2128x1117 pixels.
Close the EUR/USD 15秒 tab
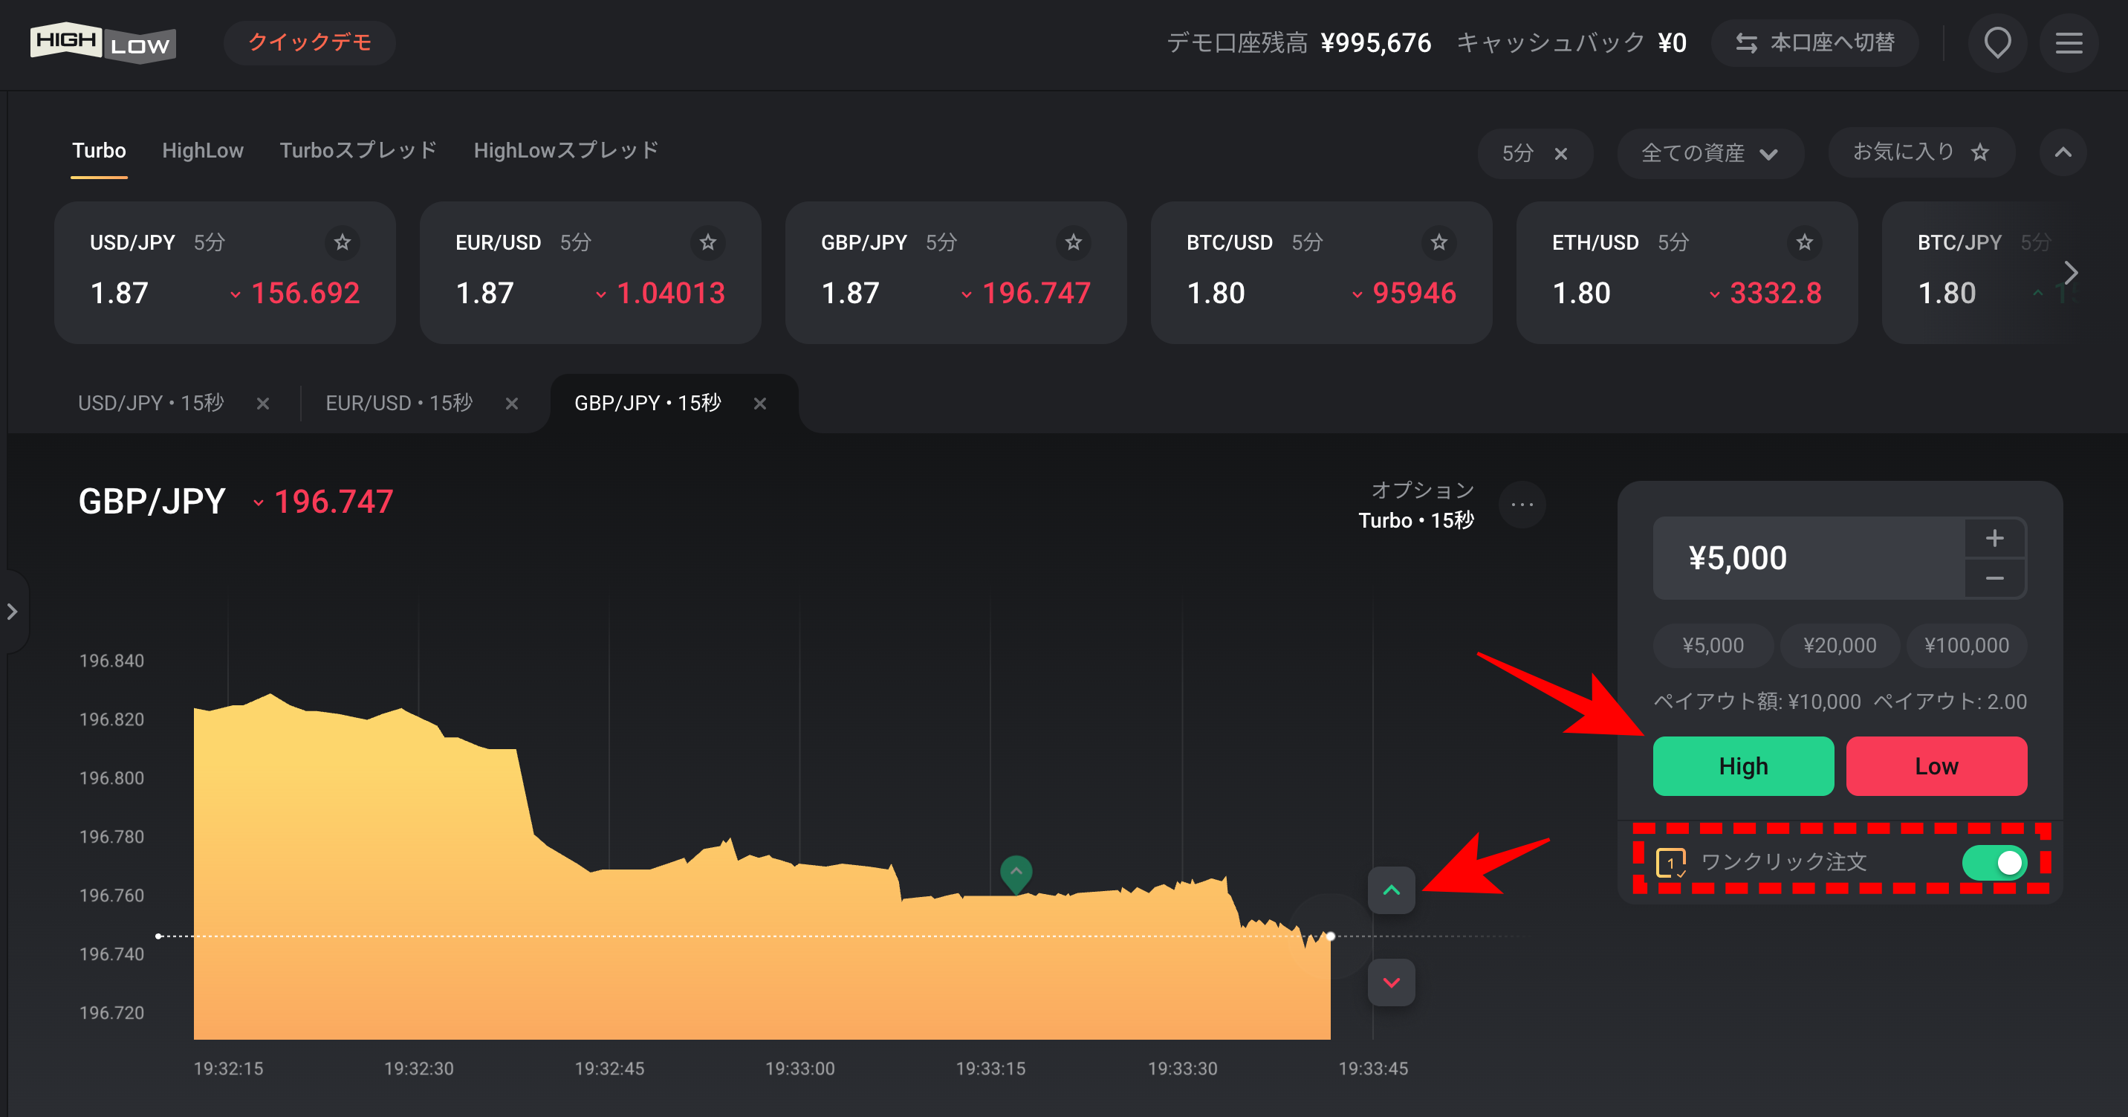tap(512, 404)
